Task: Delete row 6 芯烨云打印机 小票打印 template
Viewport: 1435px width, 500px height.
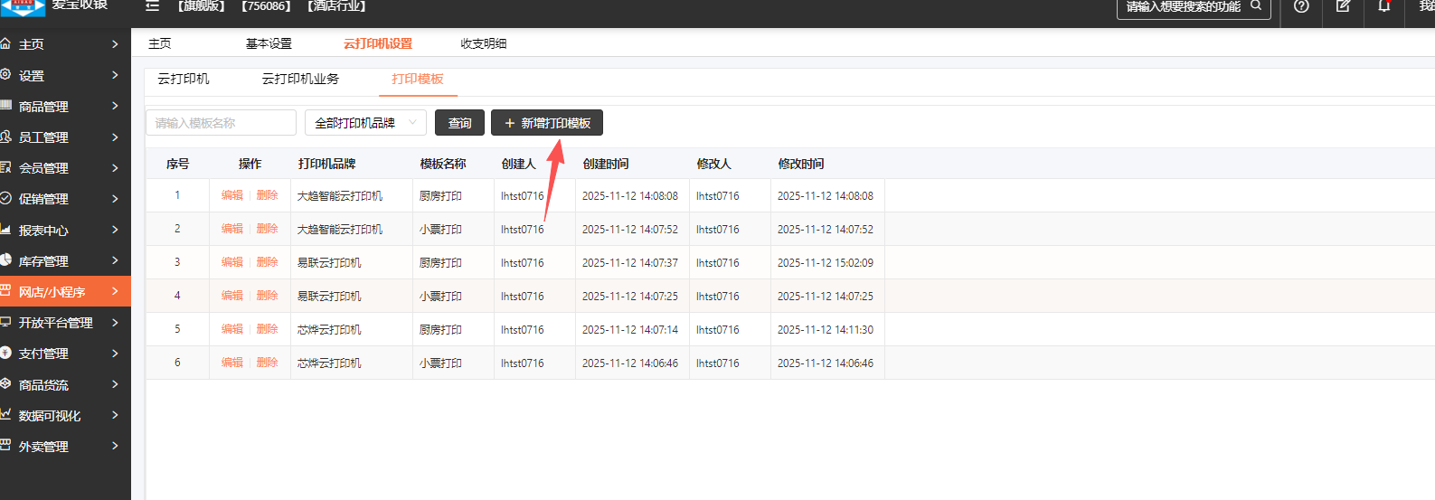Action: [x=267, y=363]
